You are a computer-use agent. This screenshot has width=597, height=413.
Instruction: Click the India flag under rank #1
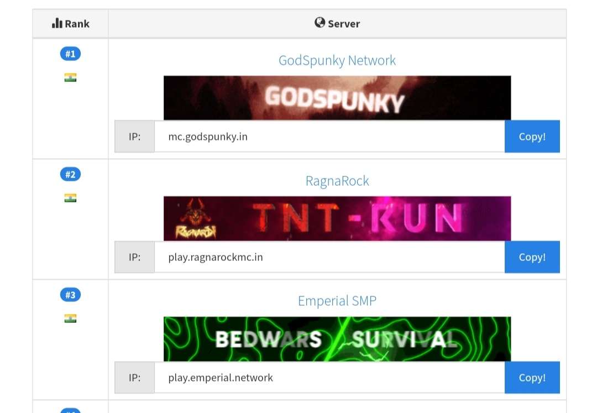point(70,77)
